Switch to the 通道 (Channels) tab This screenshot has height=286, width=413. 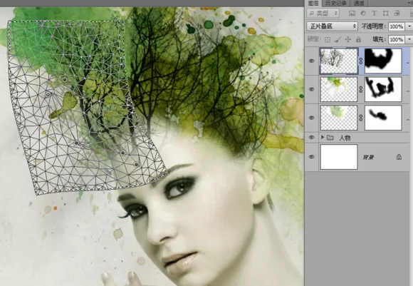[359, 3]
